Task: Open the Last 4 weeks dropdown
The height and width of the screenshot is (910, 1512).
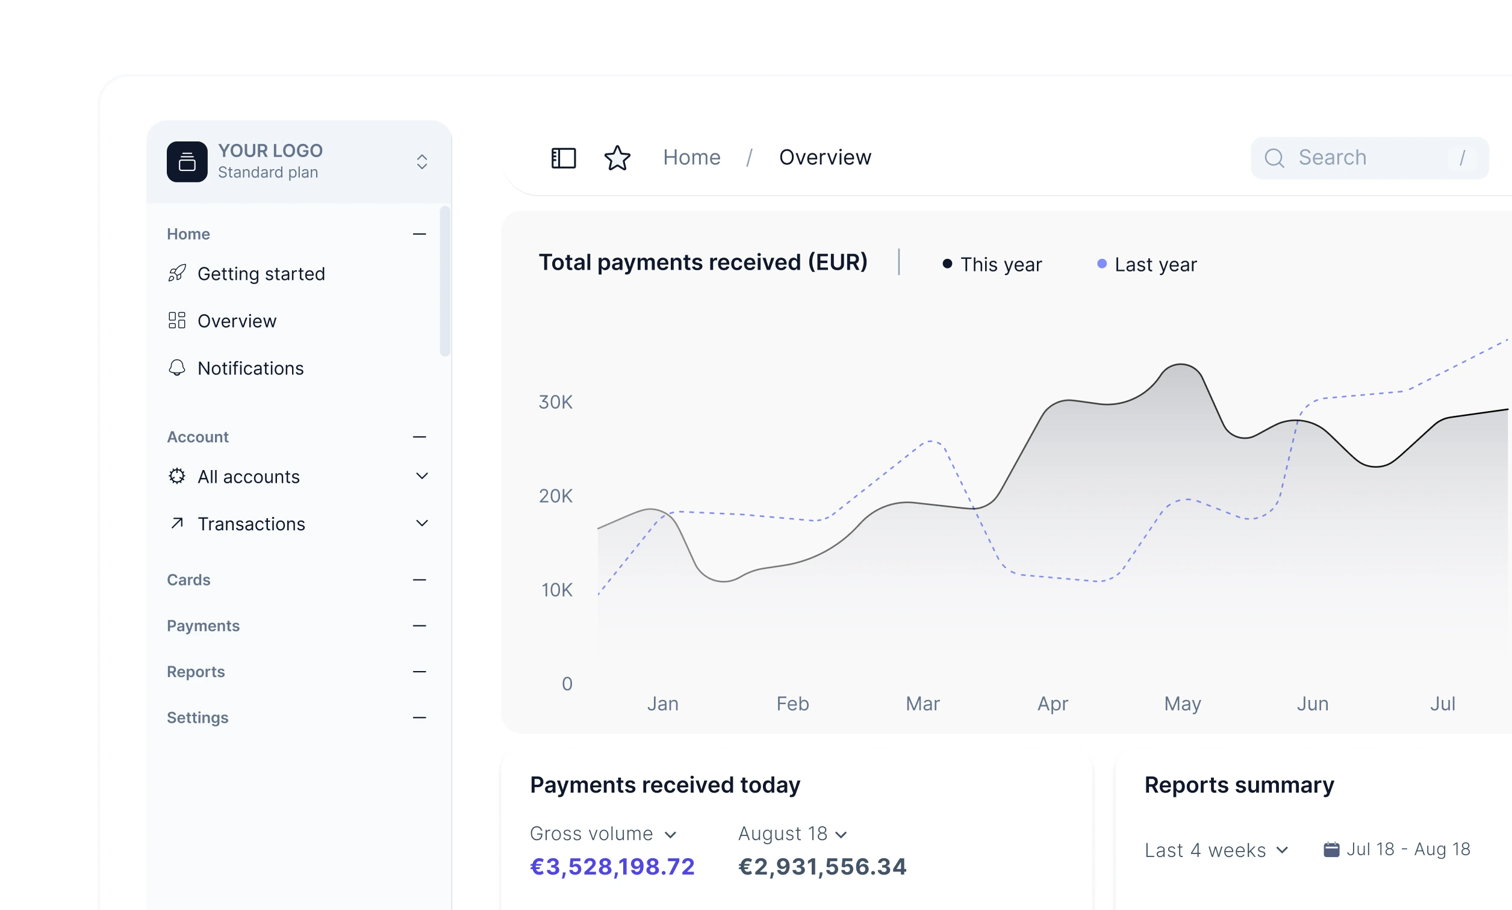Action: pyautogui.click(x=1216, y=850)
